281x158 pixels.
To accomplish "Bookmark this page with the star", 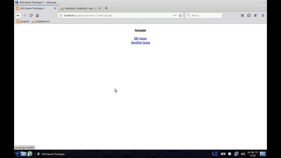I will 180,16.
